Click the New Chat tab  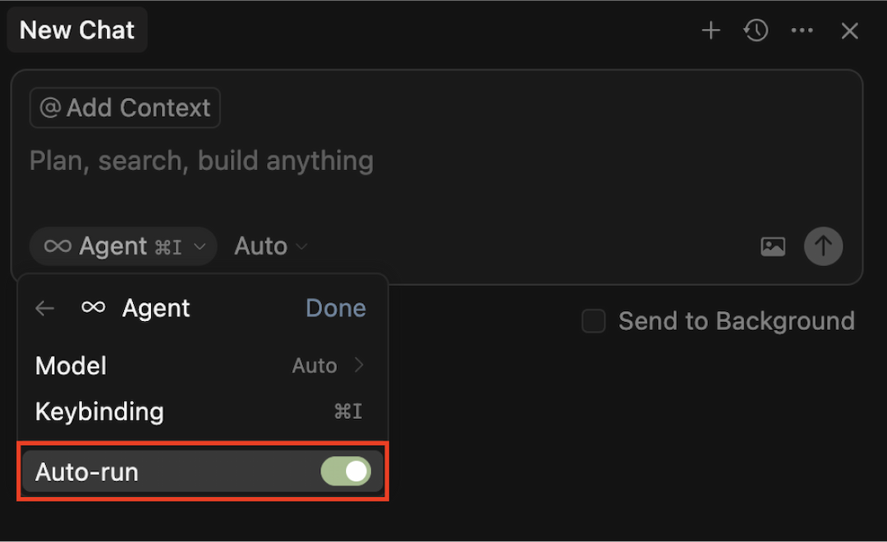77,30
